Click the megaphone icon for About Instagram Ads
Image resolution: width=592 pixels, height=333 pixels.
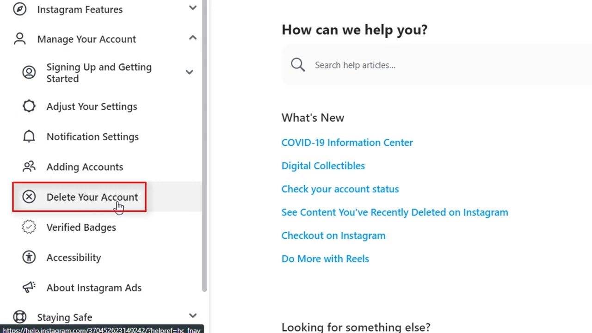click(x=29, y=287)
